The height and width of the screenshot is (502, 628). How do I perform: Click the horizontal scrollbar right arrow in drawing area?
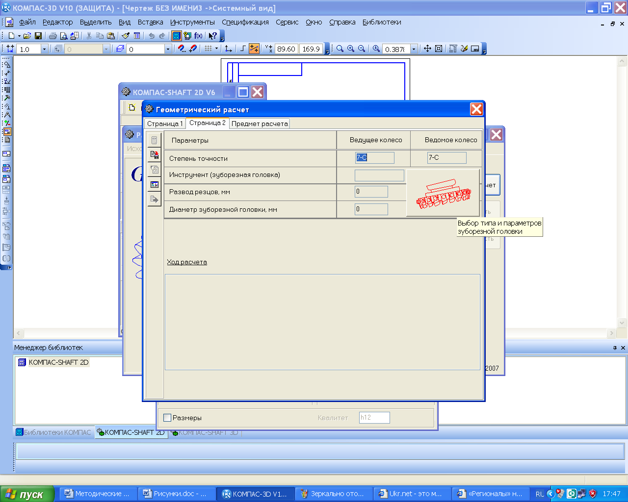pos(611,333)
